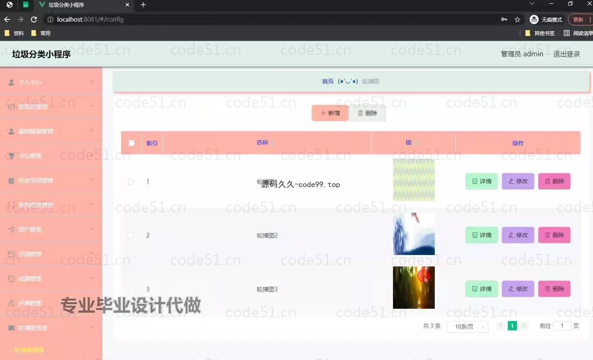Click the pink 删除 for row 轮播图2
This screenshot has height=360, width=593.
click(x=554, y=235)
